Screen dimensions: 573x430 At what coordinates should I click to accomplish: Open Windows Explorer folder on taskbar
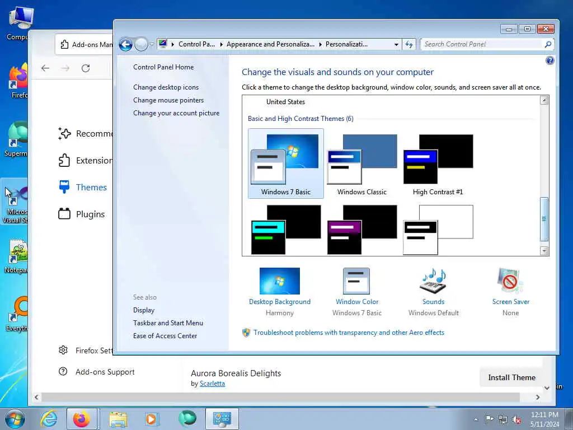click(x=118, y=419)
